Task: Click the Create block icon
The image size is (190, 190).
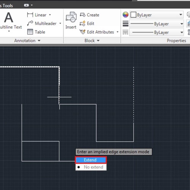Action: pyautogui.click(x=82, y=15)
